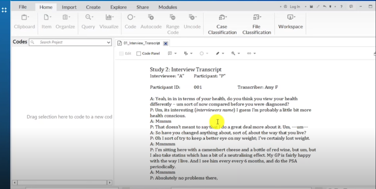Open the Clipboard ribbon group

24,22
